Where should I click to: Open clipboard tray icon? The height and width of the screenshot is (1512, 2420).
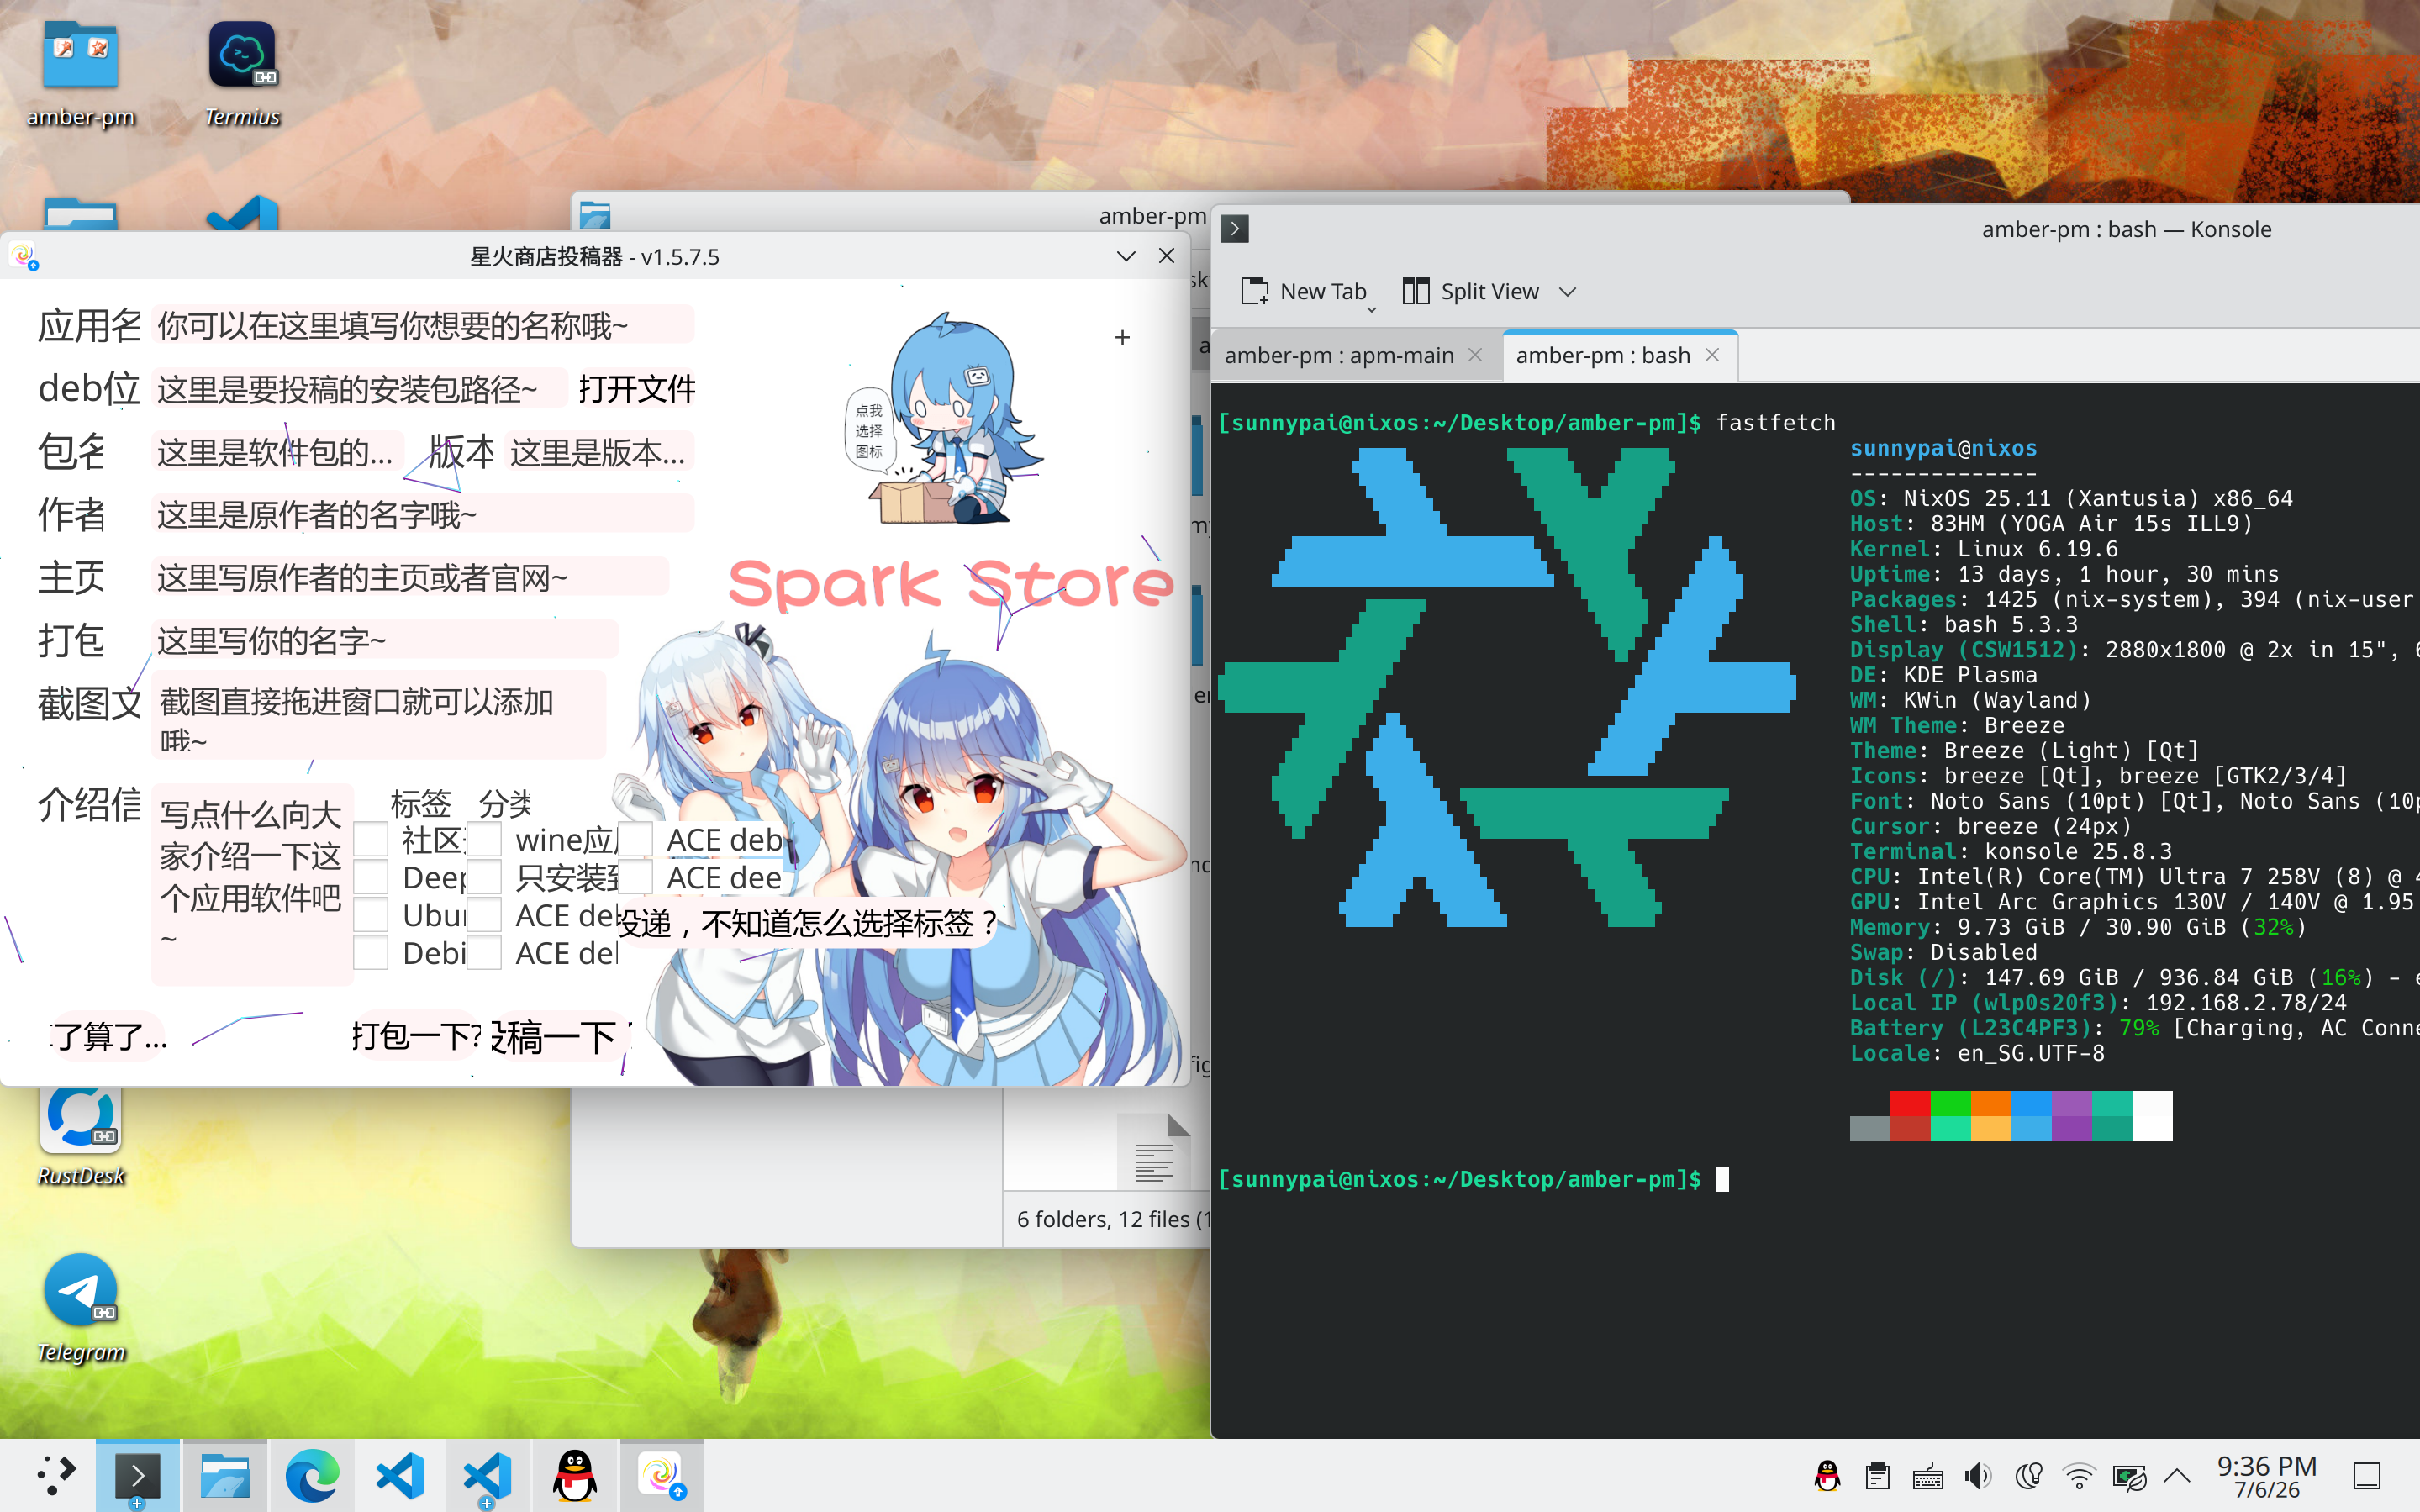[1877, 1476]
